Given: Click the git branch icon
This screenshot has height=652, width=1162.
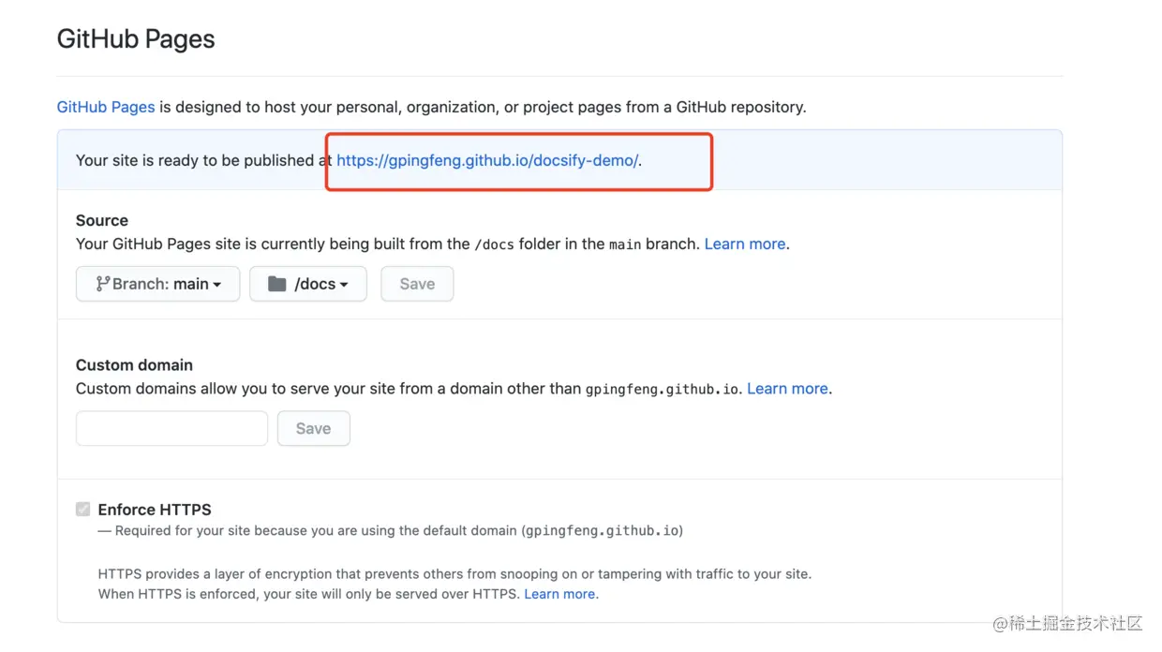Looking at the screenshot, I should tap(103, 283).
